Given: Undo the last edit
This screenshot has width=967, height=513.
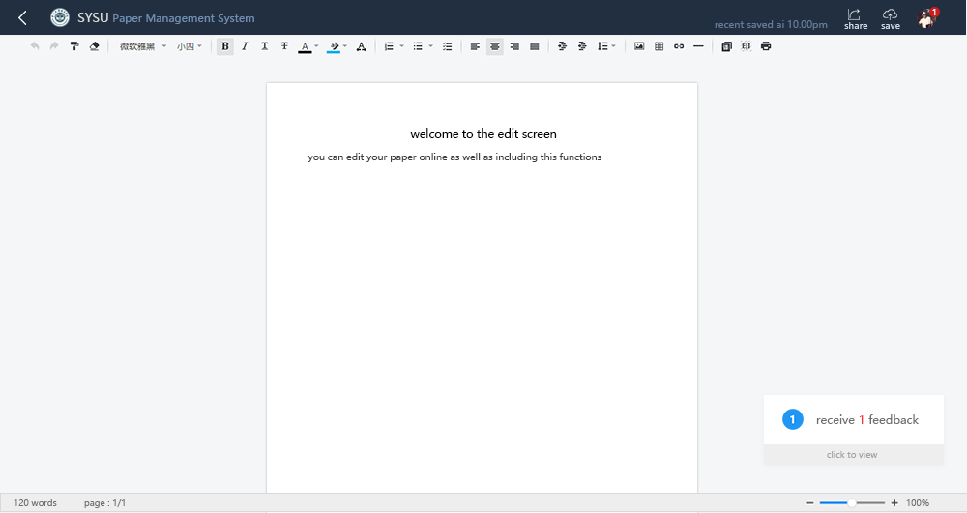Looking at the screenshot, I should (x=35, y=46).
